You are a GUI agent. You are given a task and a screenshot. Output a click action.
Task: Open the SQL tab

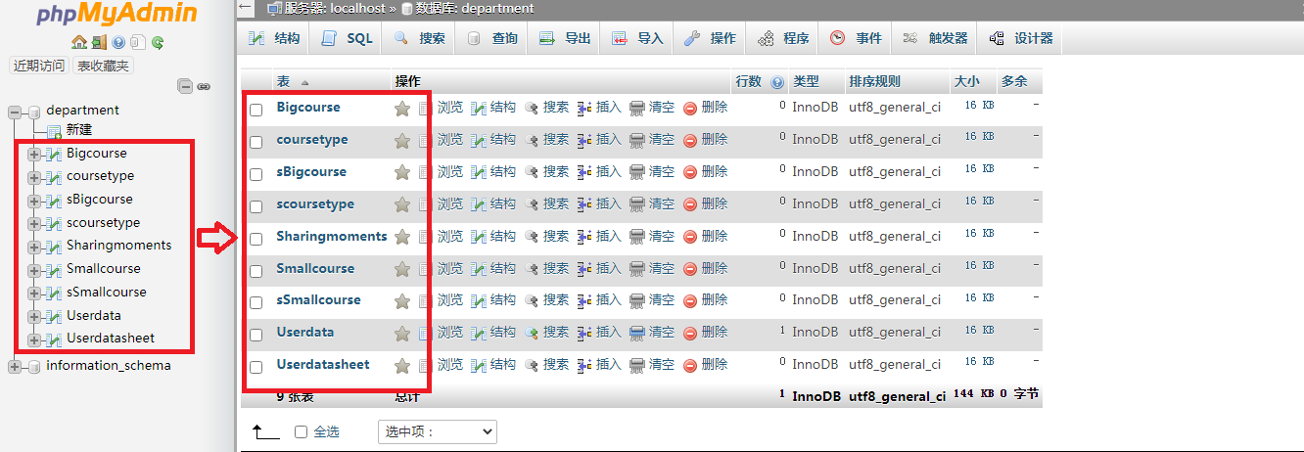[x=348, y=38]
